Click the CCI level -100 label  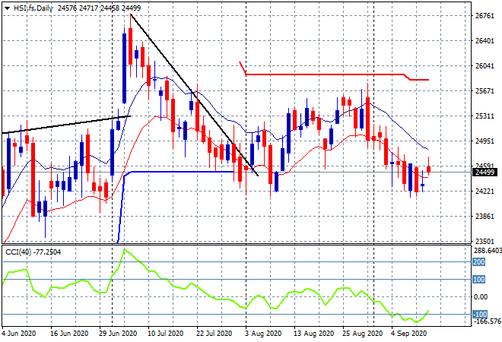(x=480, y=314)
